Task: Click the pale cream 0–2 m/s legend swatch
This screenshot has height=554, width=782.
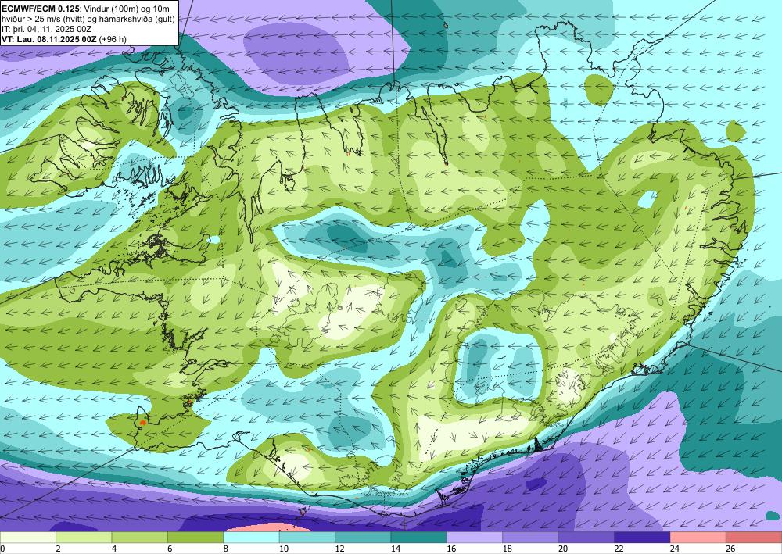Action: click(28, 538)
